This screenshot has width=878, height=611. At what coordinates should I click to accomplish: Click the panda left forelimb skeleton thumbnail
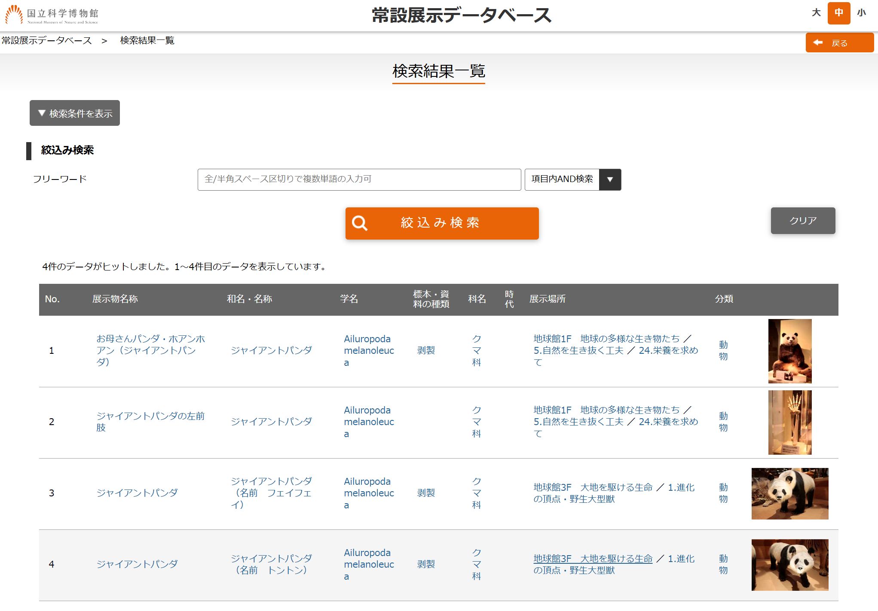point(789,422)
